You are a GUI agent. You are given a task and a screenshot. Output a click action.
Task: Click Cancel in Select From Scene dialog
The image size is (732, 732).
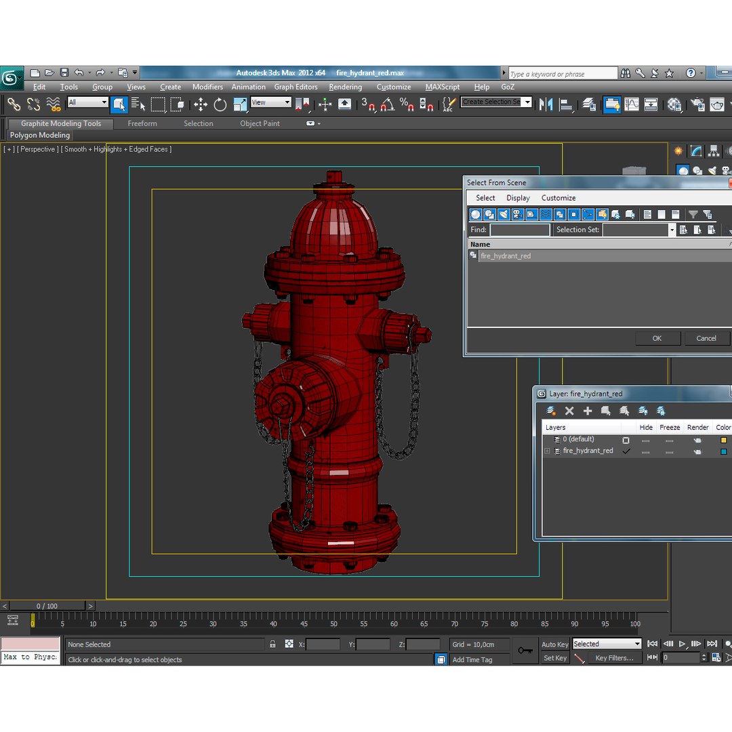pos(706,338)
